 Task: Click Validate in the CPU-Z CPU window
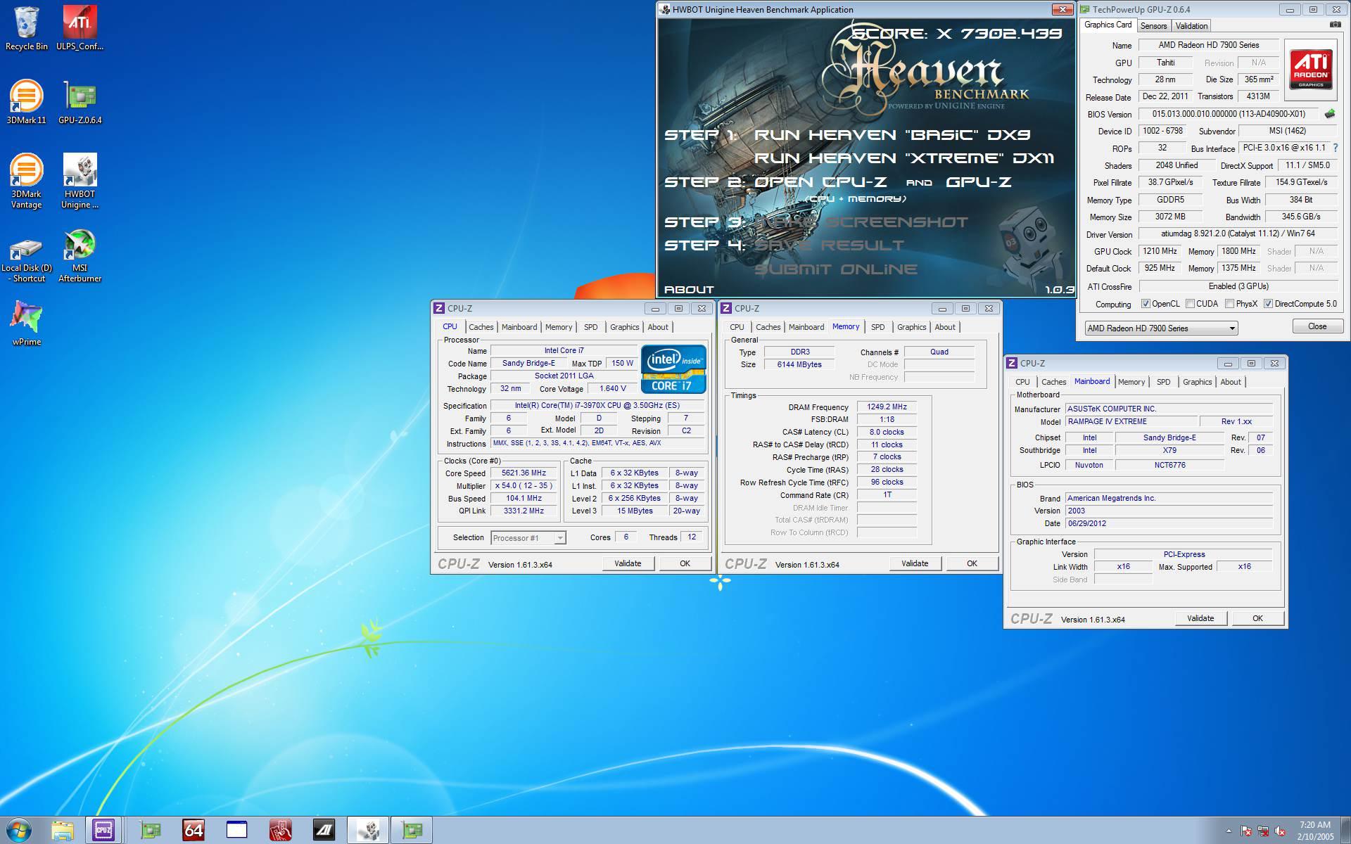coord(628,563)
